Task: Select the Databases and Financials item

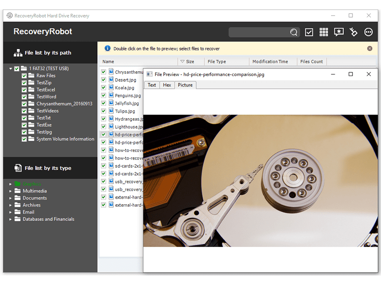Action: click(x=49, y=219)
